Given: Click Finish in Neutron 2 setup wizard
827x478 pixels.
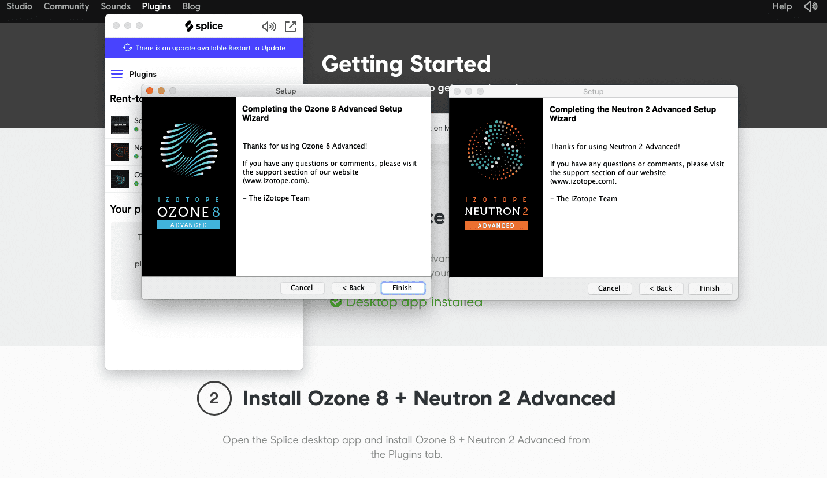Looking at the screenshot, I should pos(710,288).
